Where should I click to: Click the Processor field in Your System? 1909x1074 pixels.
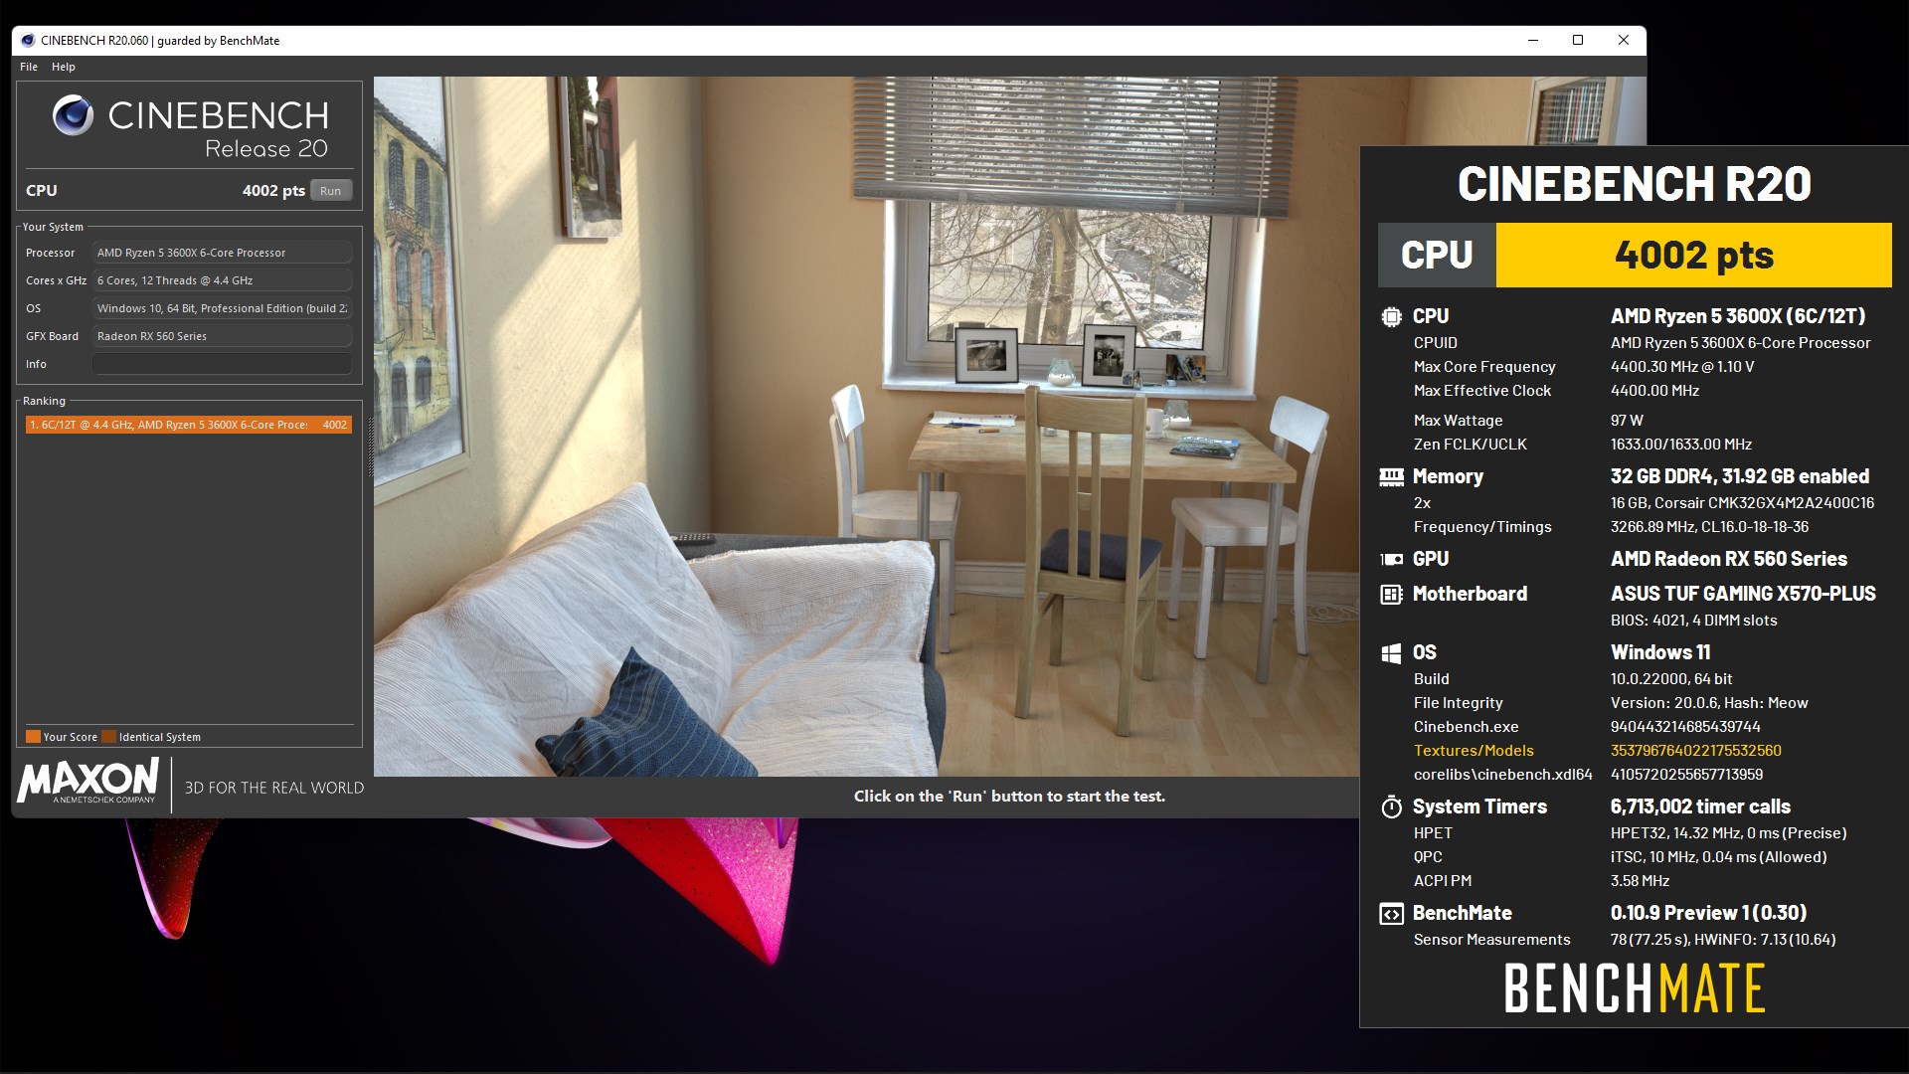coord(222,253)
